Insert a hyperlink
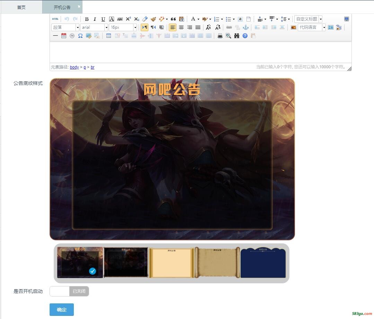Image resolution: width=374 pixels, height=319 pixels. pyautogui.click(x=229, y=27)
